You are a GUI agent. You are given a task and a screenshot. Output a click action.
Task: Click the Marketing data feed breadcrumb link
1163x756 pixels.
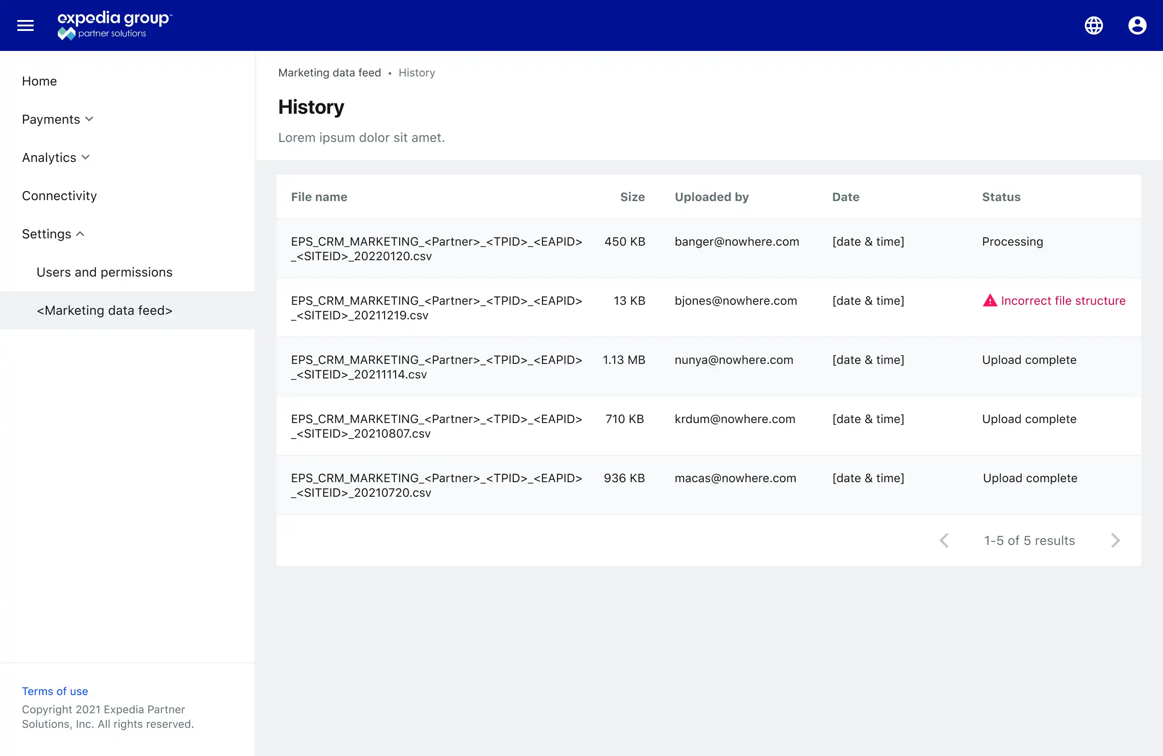point(330,72)
